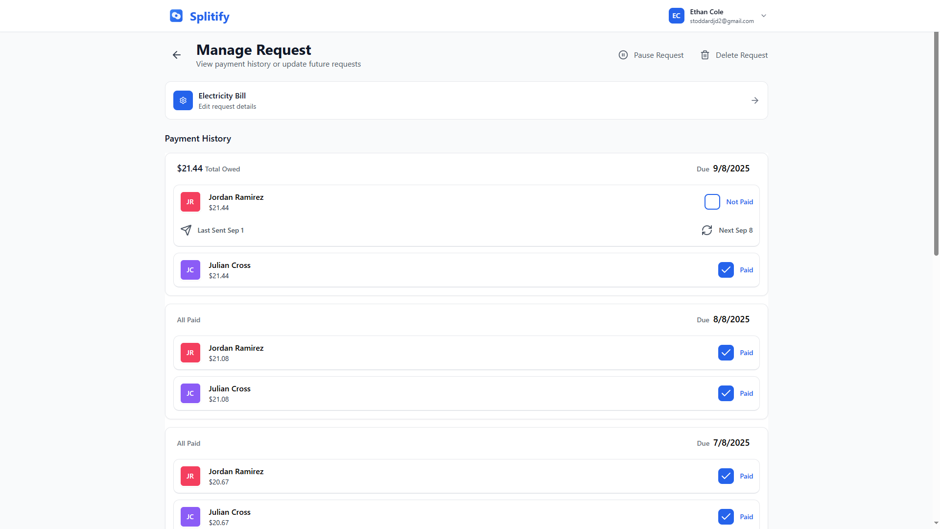
Task: Click the refresh icon beside Next Sep 8
Action: coord(706,230)
